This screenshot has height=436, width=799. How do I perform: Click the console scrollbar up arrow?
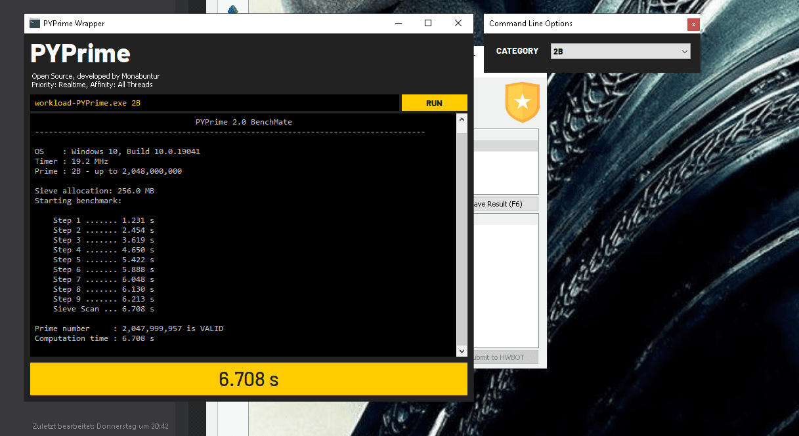coord(462,120)
